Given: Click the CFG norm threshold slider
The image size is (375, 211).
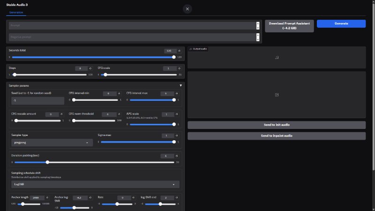Looking at the screenshot, I should (94, 121).
